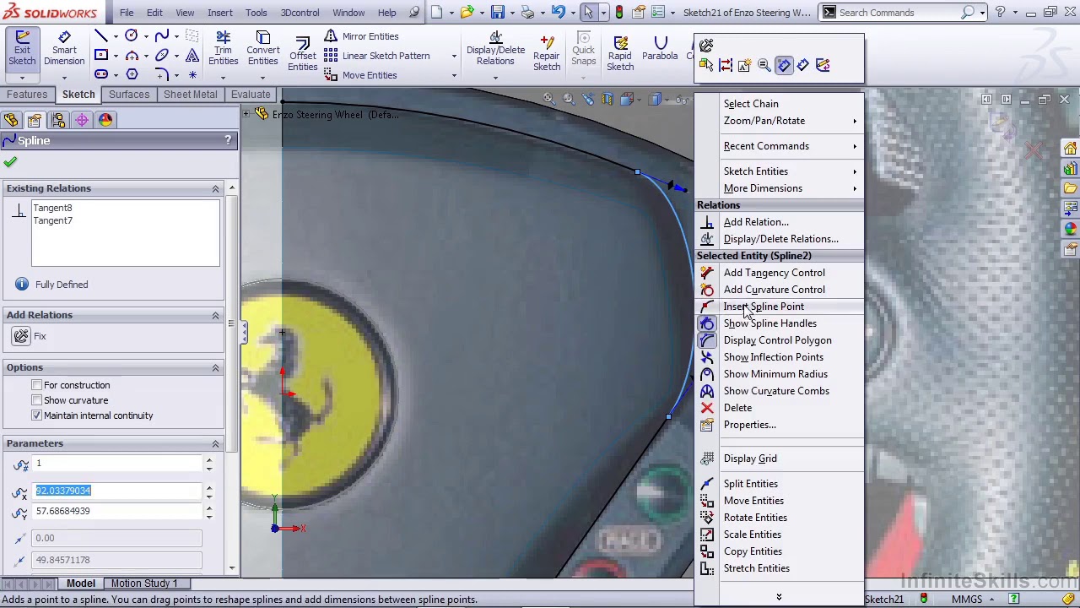1080x608 pixels.
Task: Toggle Show Minimum Radius option
Action: [775, 374]
